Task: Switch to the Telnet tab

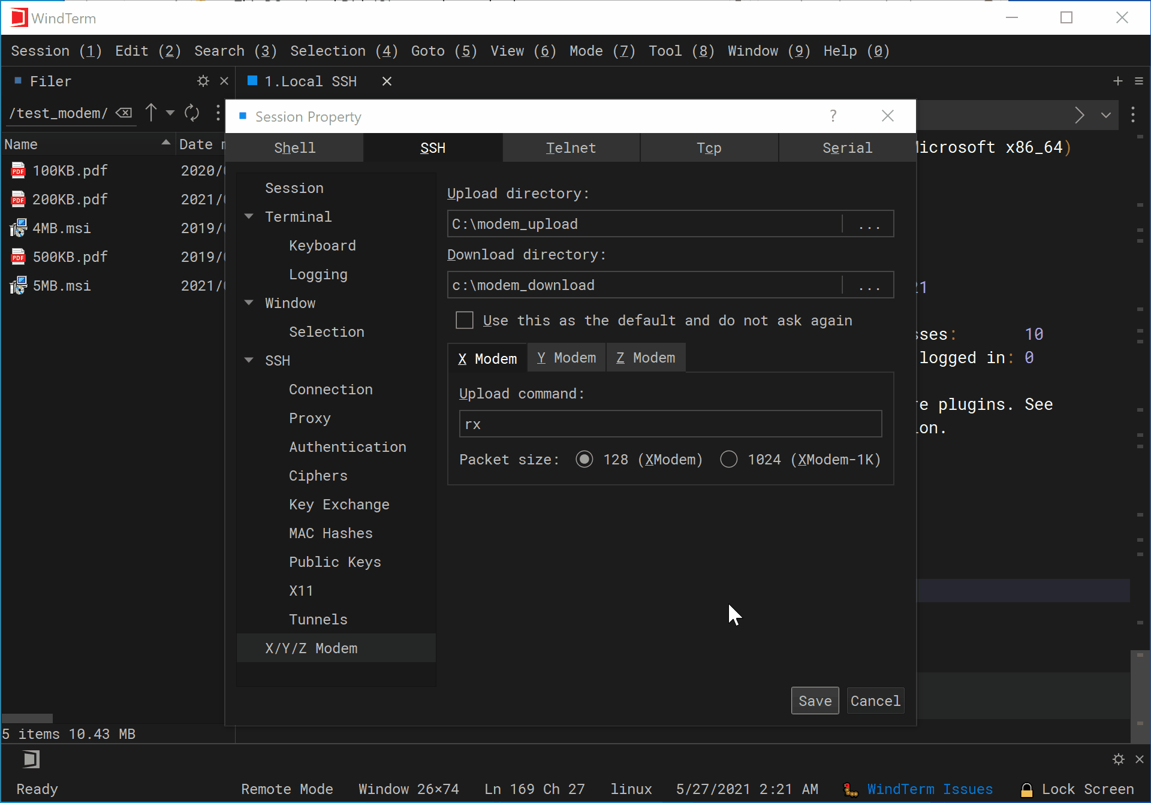Action: [x=571, y=147]
